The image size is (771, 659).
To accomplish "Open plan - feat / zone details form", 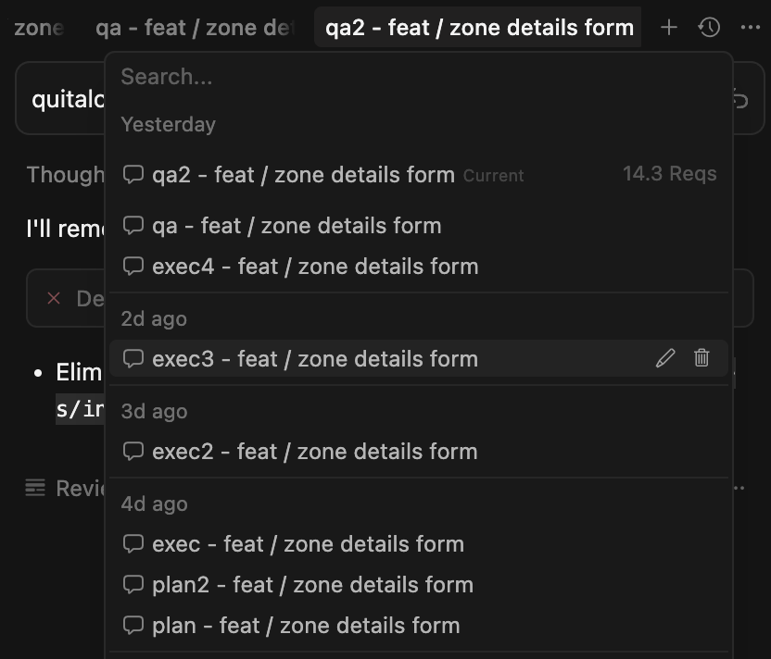I will tap(306, 626).
